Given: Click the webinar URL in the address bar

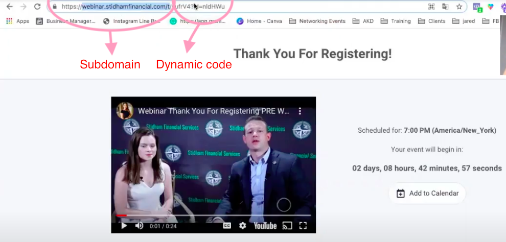Looking at the screenshot, I should click(x=143, y=7).
